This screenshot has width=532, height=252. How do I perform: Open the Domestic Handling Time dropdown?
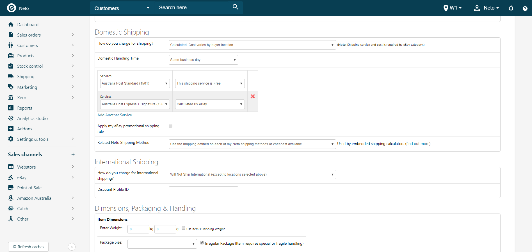tap(203, 60)
